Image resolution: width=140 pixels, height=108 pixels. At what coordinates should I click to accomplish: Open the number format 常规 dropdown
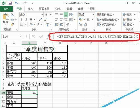(93, 15)
